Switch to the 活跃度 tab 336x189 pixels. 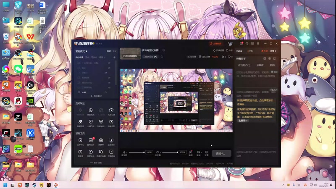260,65
